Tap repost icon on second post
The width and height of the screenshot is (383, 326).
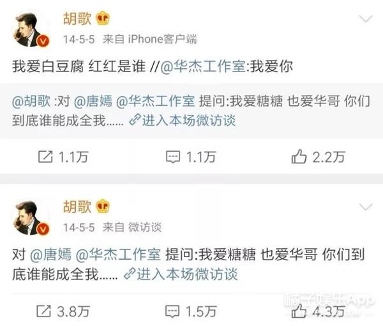pos(43,311)
